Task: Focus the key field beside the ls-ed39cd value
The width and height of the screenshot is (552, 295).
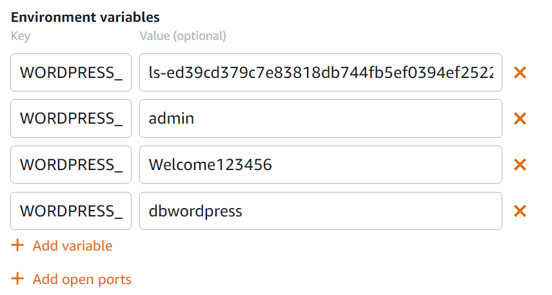Action: coord(71,72)
